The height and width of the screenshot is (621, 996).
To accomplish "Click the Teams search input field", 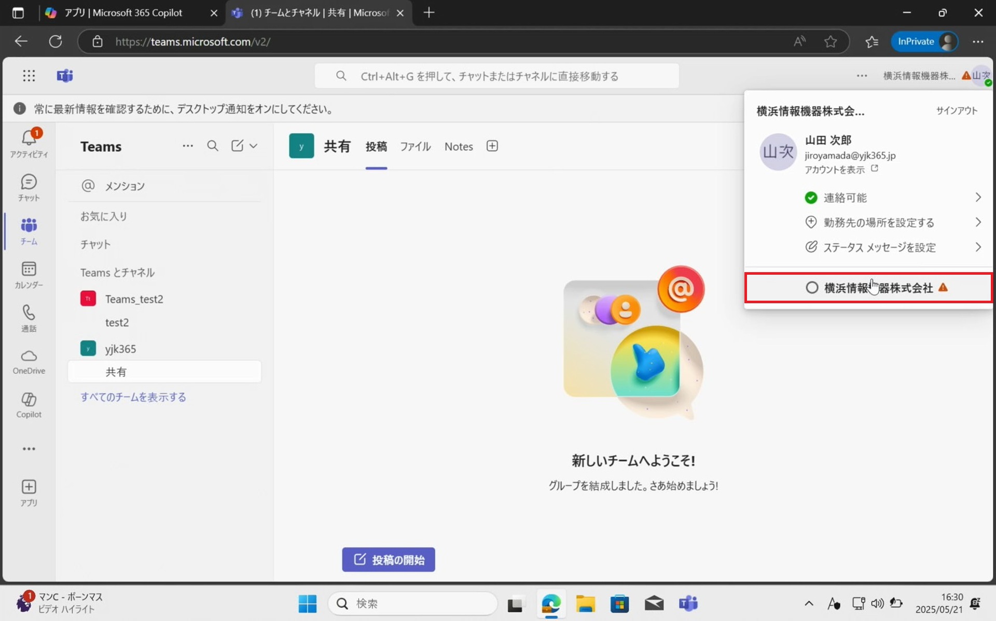I will click(x=497, y=76).
